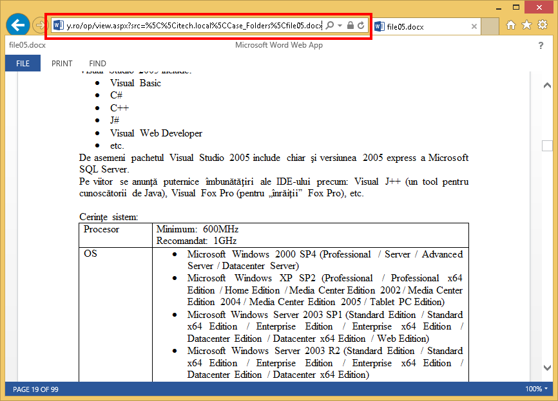Click the PRINT menu item
The image size is (558, 401).
pos(62,63)
